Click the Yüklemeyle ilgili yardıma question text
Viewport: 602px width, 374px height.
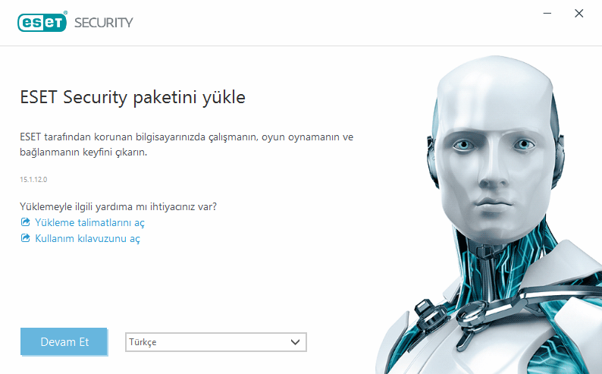(118, 206)
